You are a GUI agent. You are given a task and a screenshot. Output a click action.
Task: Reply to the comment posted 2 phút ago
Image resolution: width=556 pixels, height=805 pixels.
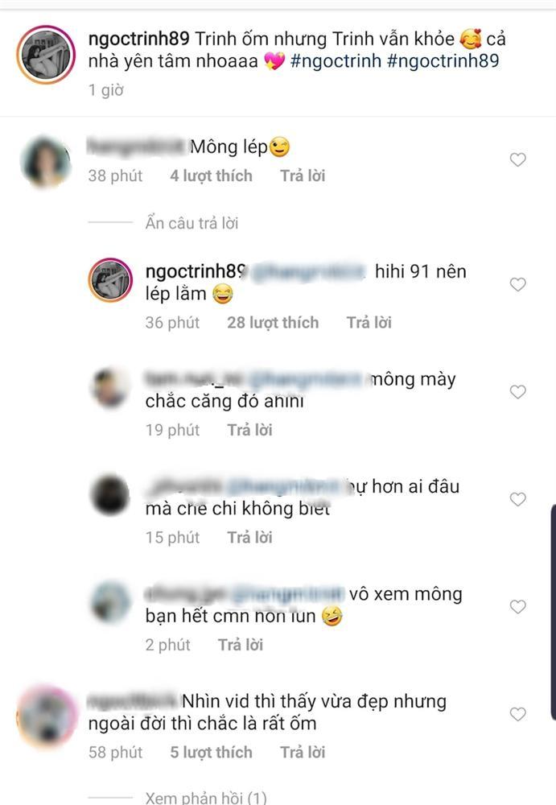(x=241, y=645)
